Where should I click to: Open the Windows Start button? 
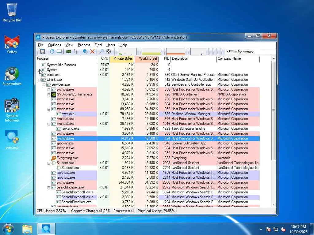8,229
